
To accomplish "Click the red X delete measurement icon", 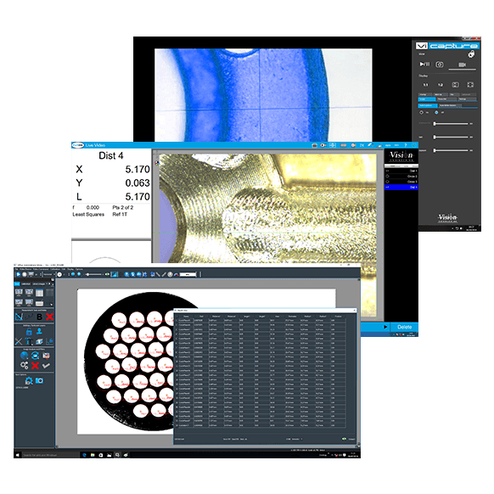I will [49, 317].
